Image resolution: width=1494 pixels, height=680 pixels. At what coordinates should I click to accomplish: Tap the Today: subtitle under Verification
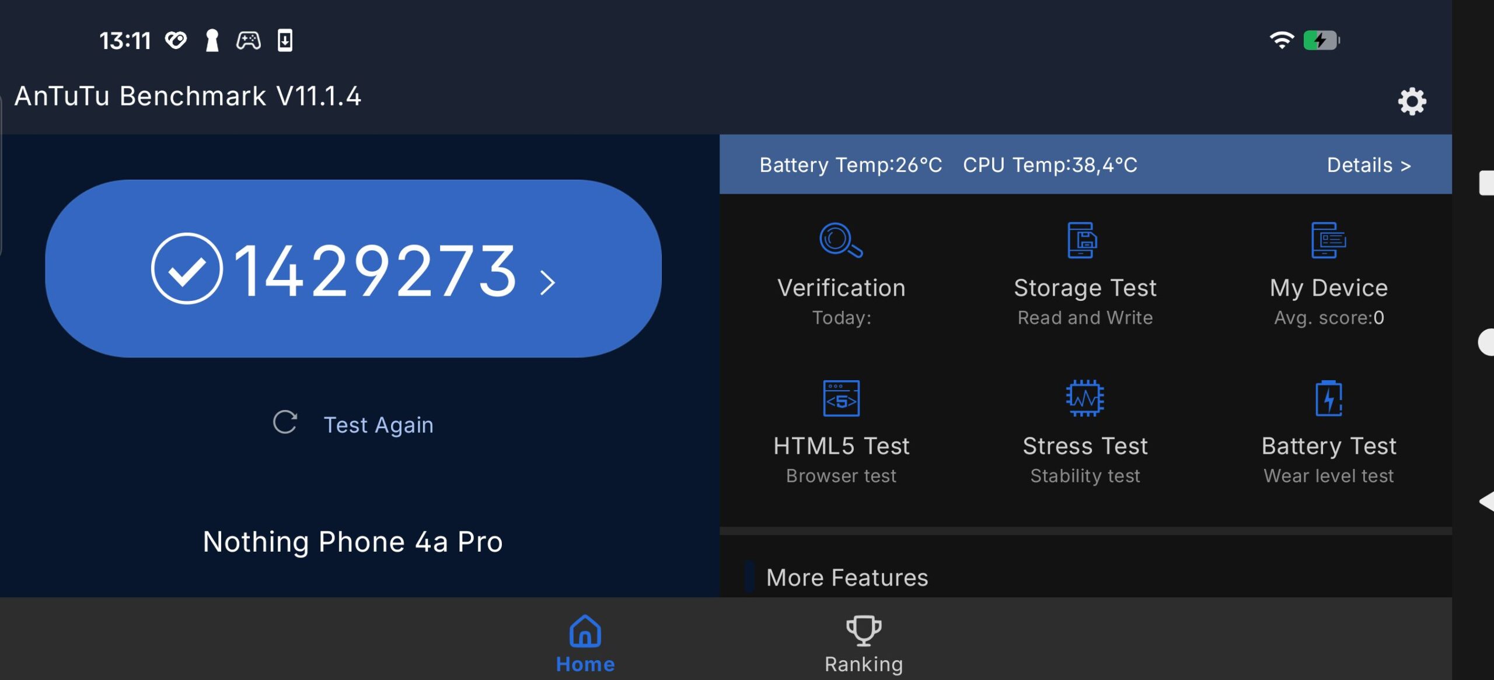click(842, 318)
